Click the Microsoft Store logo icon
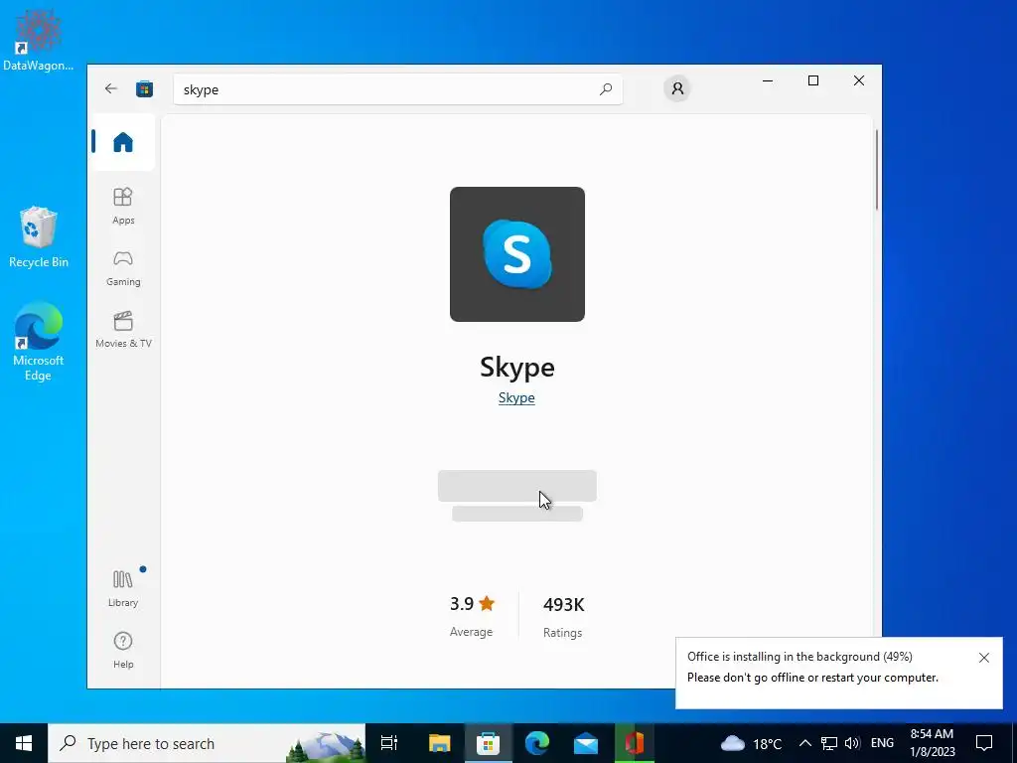 coord(144,88)
